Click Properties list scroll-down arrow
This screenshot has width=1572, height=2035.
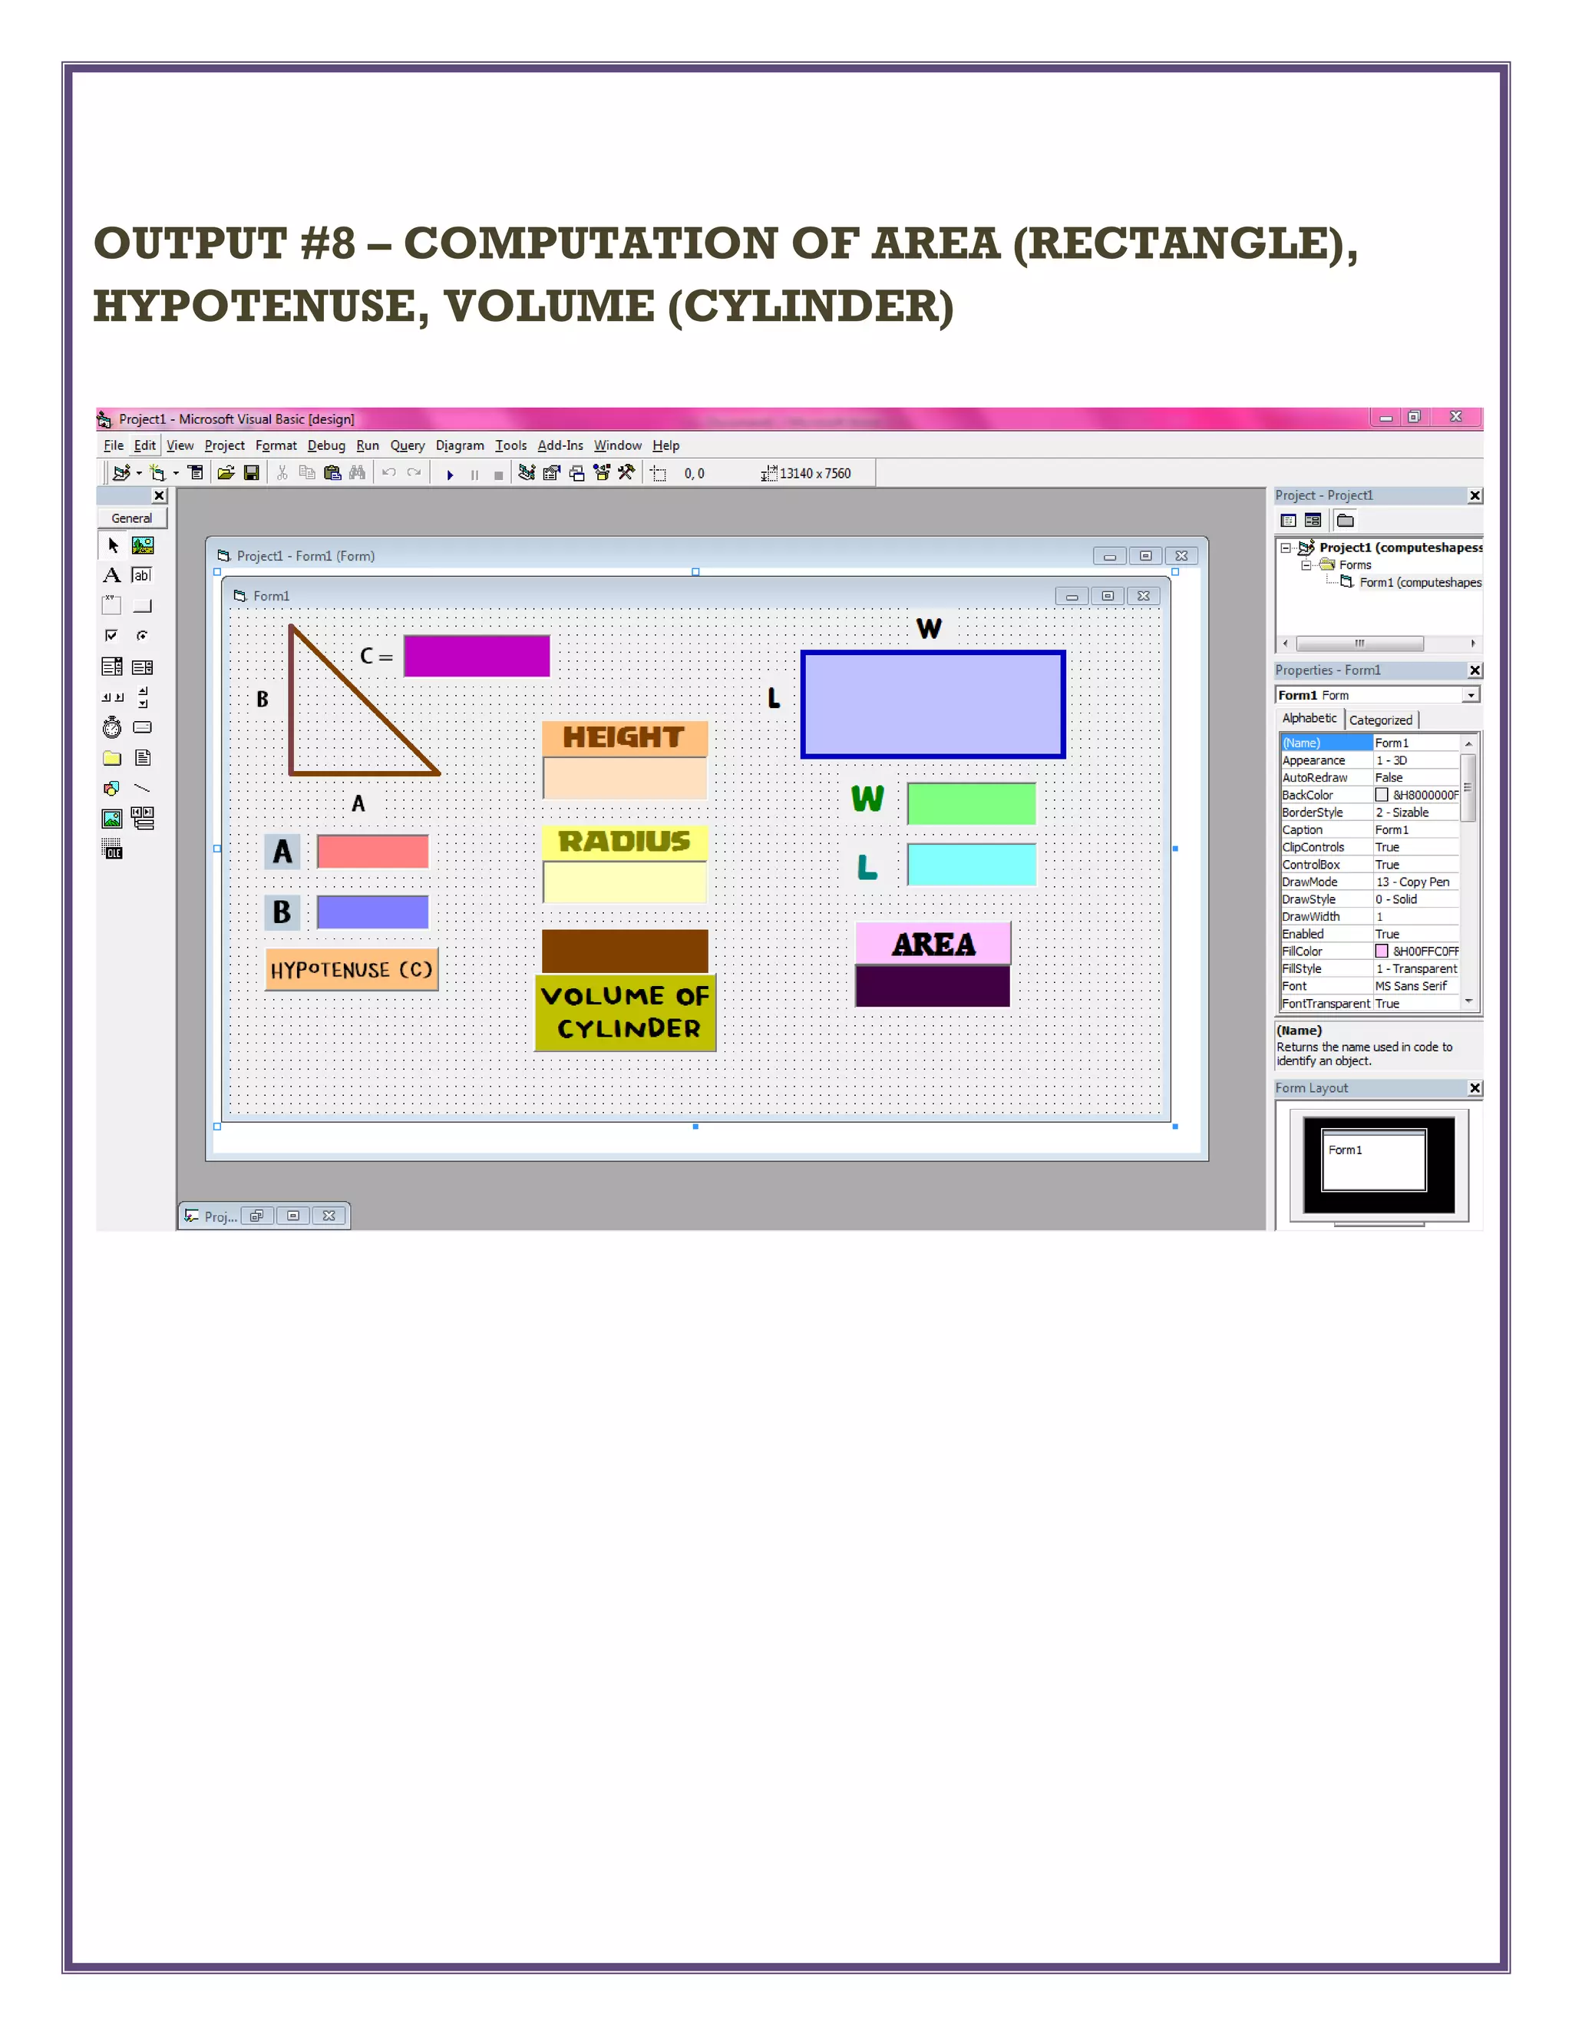coord(1468,1001)
